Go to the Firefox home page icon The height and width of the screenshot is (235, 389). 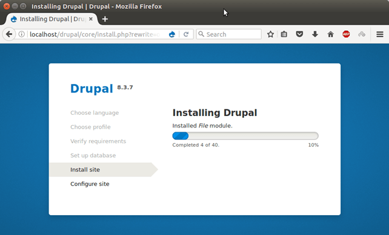coord(330,34)
